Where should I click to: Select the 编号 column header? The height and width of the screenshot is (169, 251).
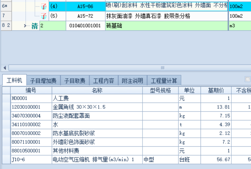tap(31, 90)
